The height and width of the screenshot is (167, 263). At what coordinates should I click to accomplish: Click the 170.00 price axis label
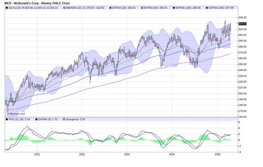pyautogui.click(x=242, y=111)
